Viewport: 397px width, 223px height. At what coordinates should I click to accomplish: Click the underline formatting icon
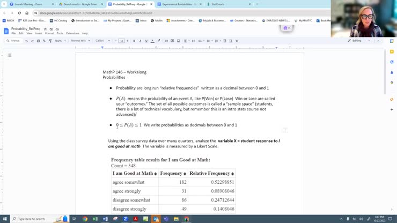pyautogui.click(x=146, y=41)
